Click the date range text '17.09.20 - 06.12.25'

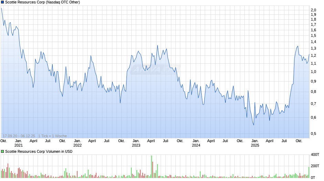[x=19, y=136]
